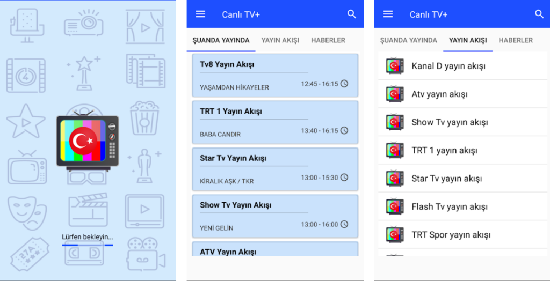Click TV icon beside TRT 1 yayın akışı

pyautogui.click(x=395, y=150)
